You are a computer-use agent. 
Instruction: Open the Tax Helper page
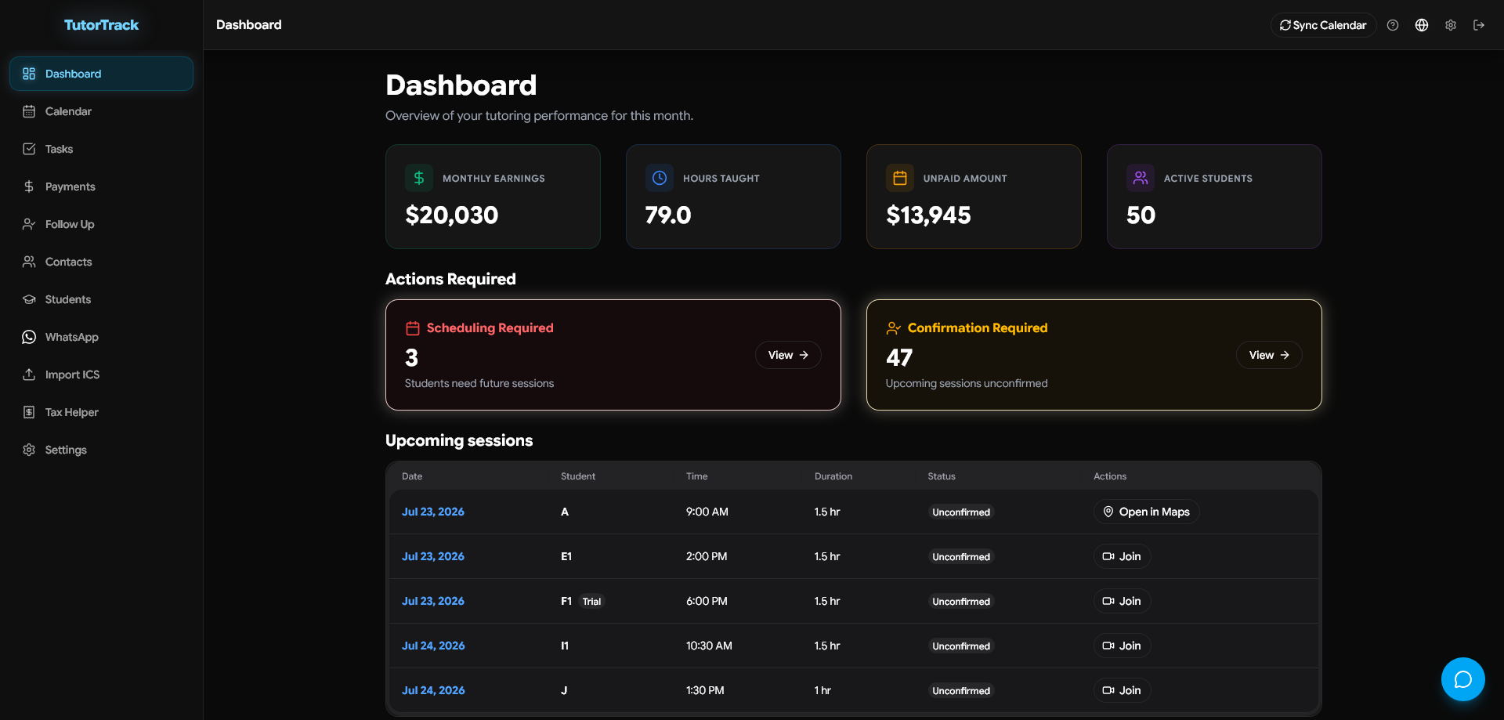pos(101,412)
